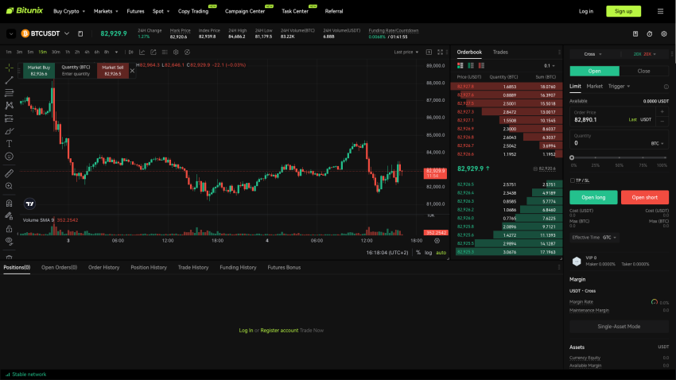This screenshot has width=676, height=380.
Task: Select the brush drawing tool
Action: click(x=9, y=131)
